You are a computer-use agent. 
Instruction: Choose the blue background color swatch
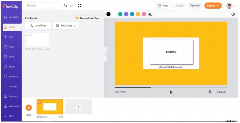pos(132,14)
